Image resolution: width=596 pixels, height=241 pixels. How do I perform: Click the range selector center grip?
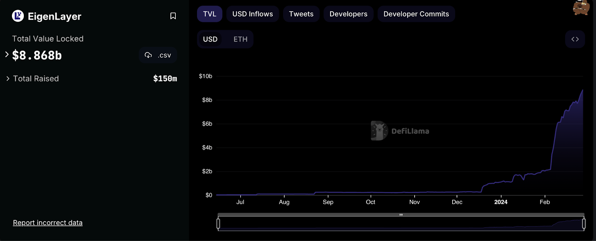[x=401, y=215]
